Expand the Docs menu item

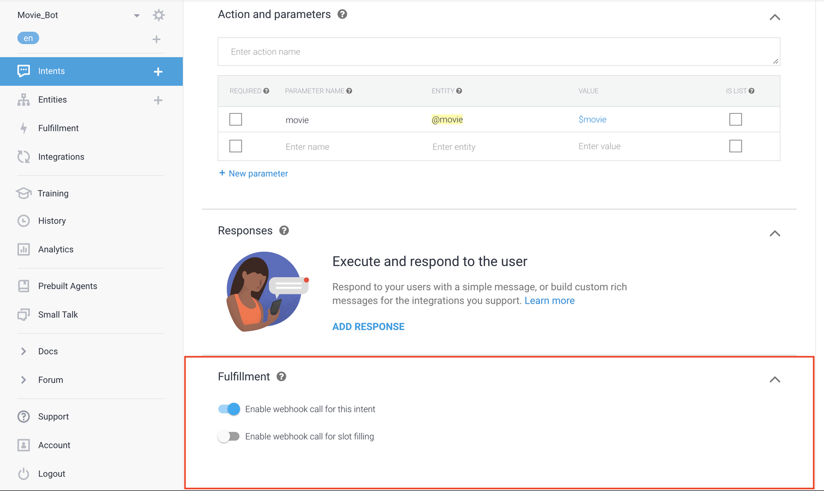click(x=48, y=352)
